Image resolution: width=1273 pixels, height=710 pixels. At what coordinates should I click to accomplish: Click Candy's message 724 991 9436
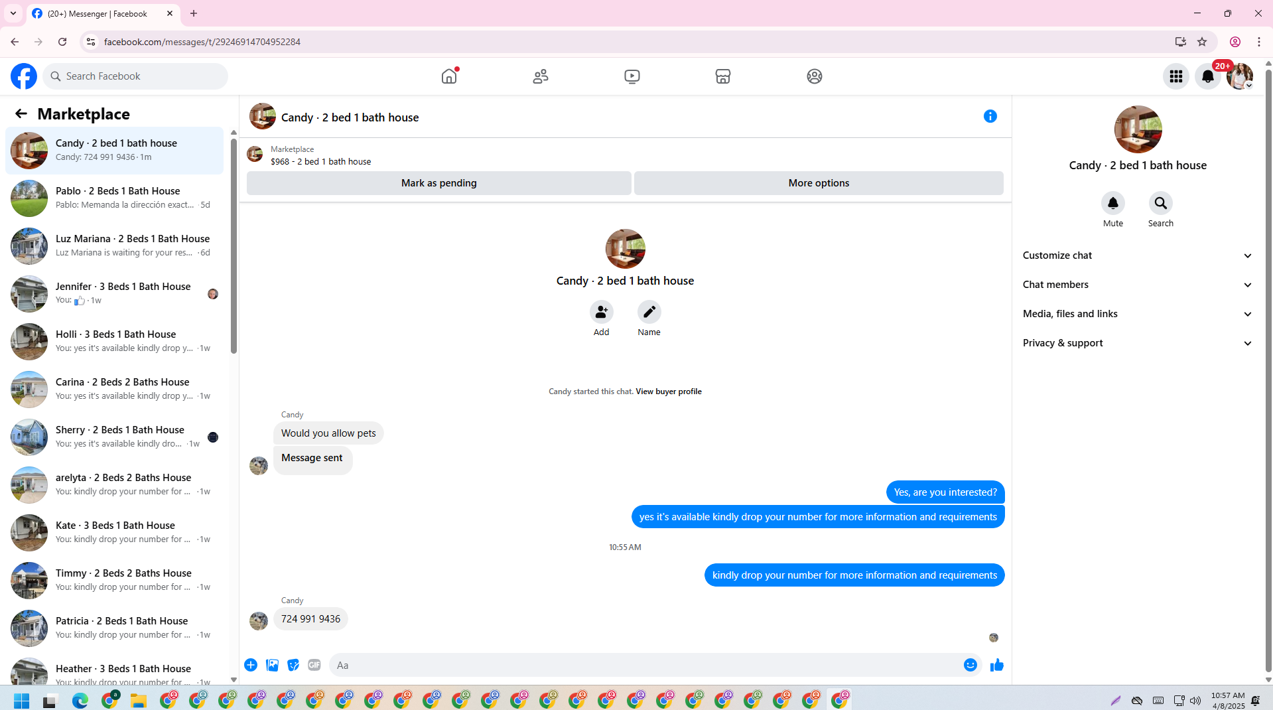click(x=310, y=619)
